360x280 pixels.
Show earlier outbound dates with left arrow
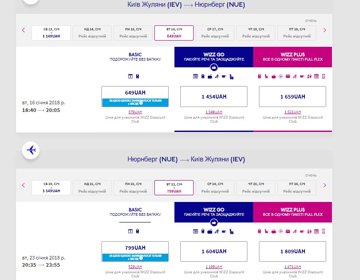click(x=24, y=30)
